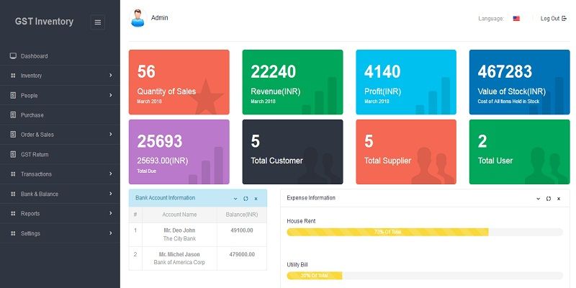The width and height of the screenshot is (576, 288).
Task: Open the Profit(INR) card
Action: 406,82
